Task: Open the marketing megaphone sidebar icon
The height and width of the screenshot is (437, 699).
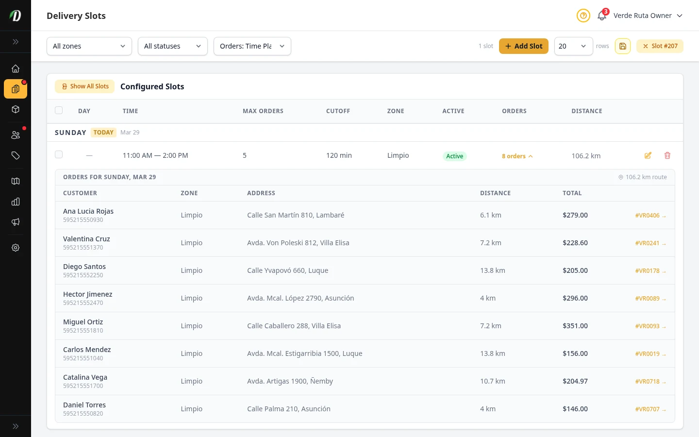Action: (x=16, y=222)
